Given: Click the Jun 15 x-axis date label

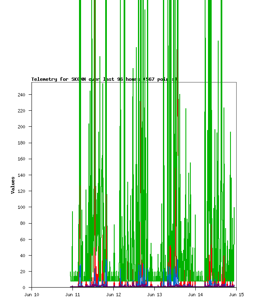Looking at the screenshot, I should 236,295.
